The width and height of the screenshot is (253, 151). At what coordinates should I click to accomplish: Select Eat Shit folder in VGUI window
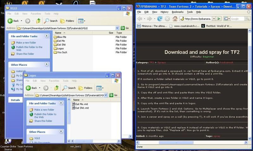click(x=59, y=45)
